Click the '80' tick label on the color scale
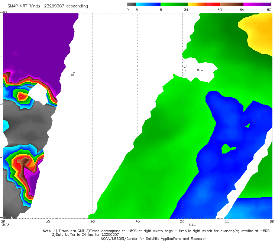Image resolution: width=275 pixels, height=241 pixels. (x=269, y=10)
